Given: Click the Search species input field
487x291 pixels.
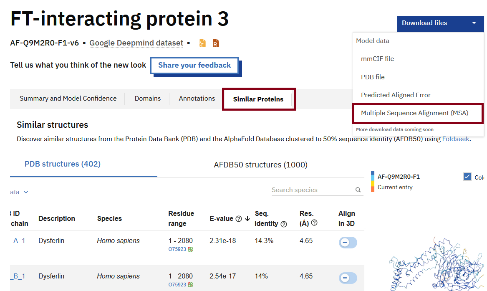Looking at the screenshot, I should 312,190.
